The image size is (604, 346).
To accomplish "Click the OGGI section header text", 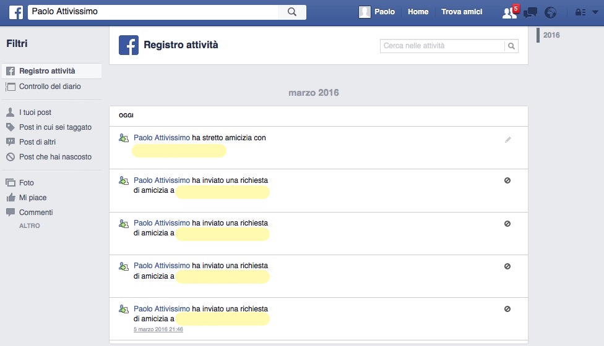I will tap(126, 116).
